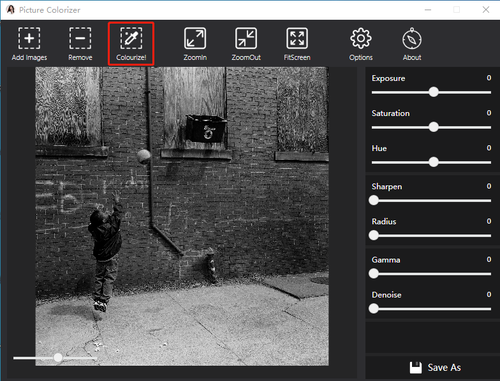
Task: Open the Options gear icon
Action: [x=361, y=38]
